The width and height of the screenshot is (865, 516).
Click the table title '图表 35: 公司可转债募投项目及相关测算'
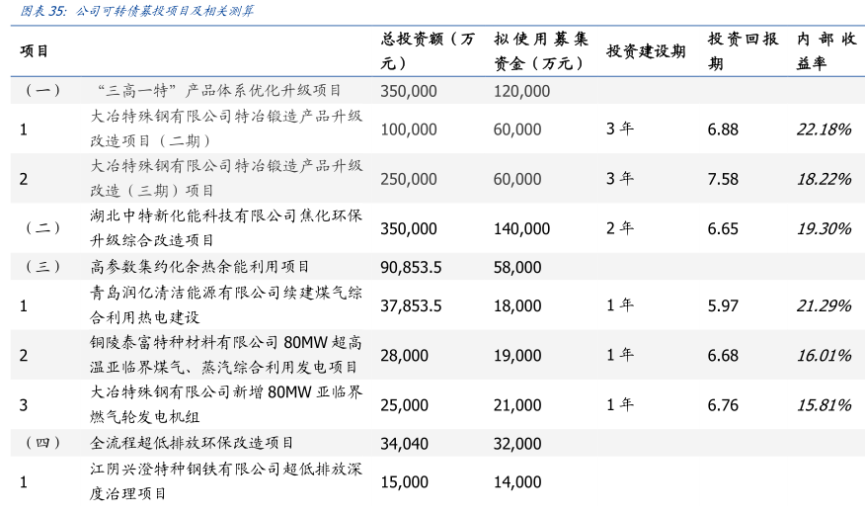click(137, 11)
